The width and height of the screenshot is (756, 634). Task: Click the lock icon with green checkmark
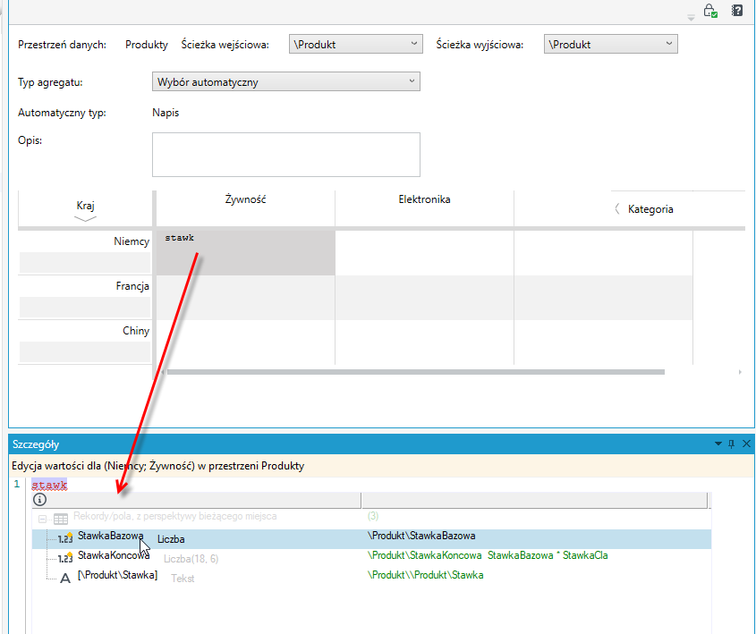(710, 11)
